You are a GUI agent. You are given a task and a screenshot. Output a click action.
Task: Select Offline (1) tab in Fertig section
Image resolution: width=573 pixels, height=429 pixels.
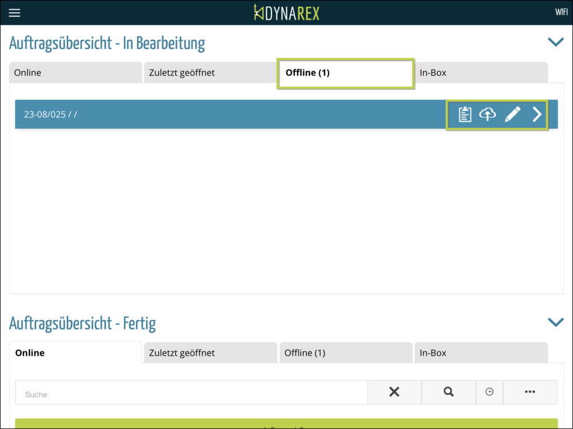(x=345, y=353)
